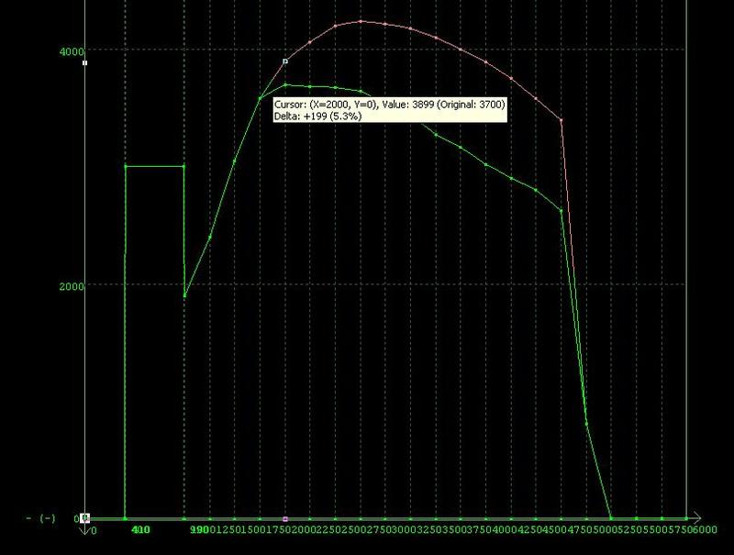Select the highlighted square point on red curve

(285, 61)
